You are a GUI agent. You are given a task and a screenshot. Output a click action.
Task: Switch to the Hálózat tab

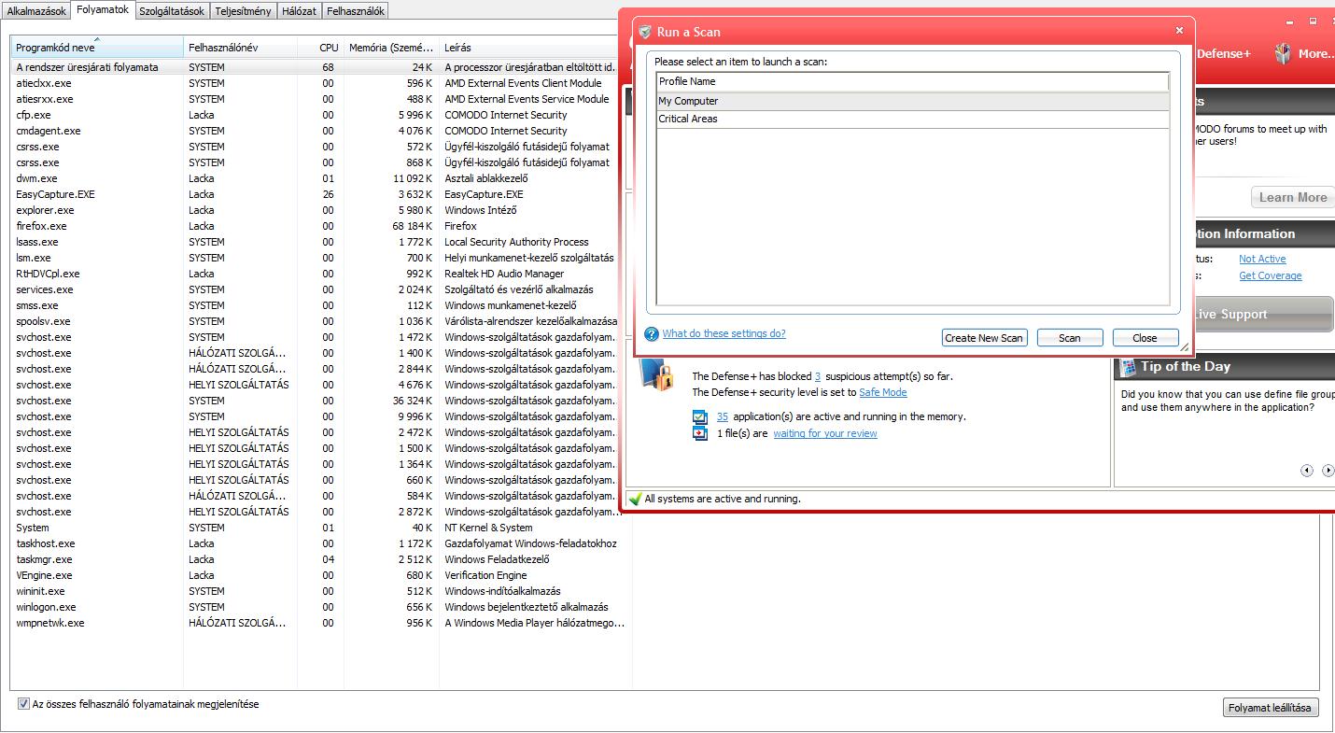(x=299, y=11)
